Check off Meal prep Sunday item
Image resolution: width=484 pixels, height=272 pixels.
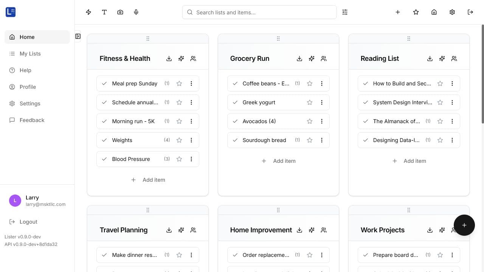(x=104, y=83)
